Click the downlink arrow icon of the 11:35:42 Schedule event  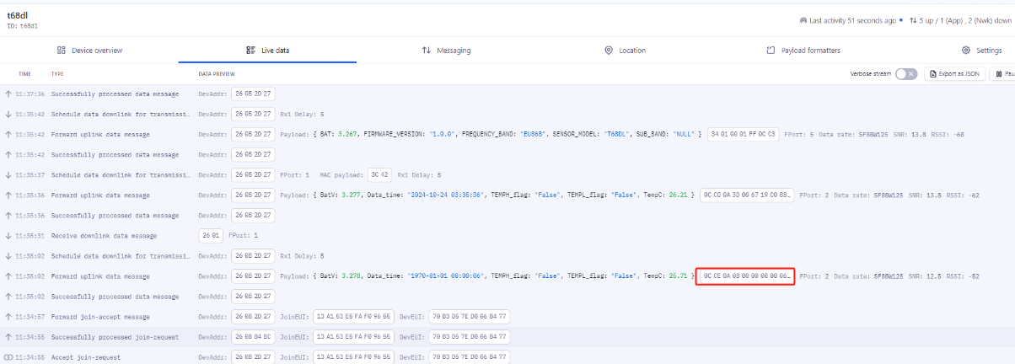pyautogui.click(x=8, y=115)
